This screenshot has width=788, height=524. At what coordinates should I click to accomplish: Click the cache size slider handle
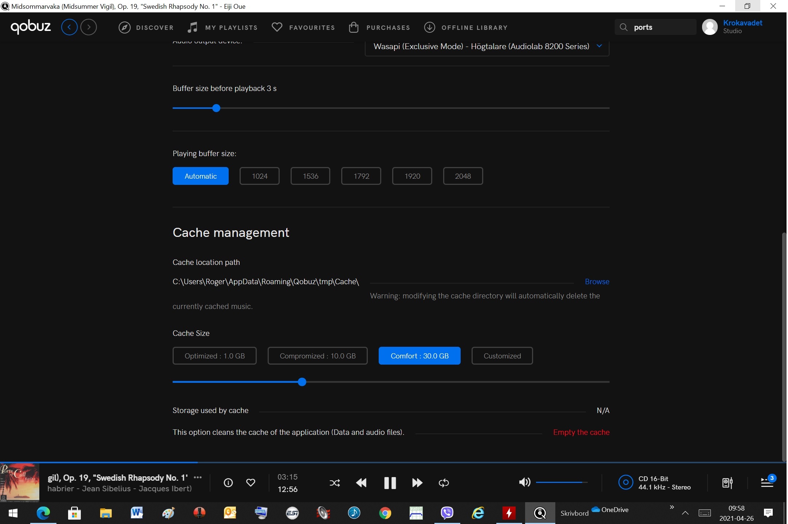[x=302, y=382]
